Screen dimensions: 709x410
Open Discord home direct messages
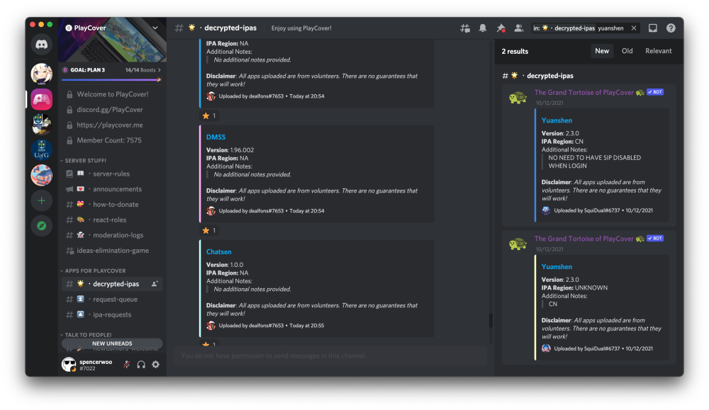tap(42, 44)
